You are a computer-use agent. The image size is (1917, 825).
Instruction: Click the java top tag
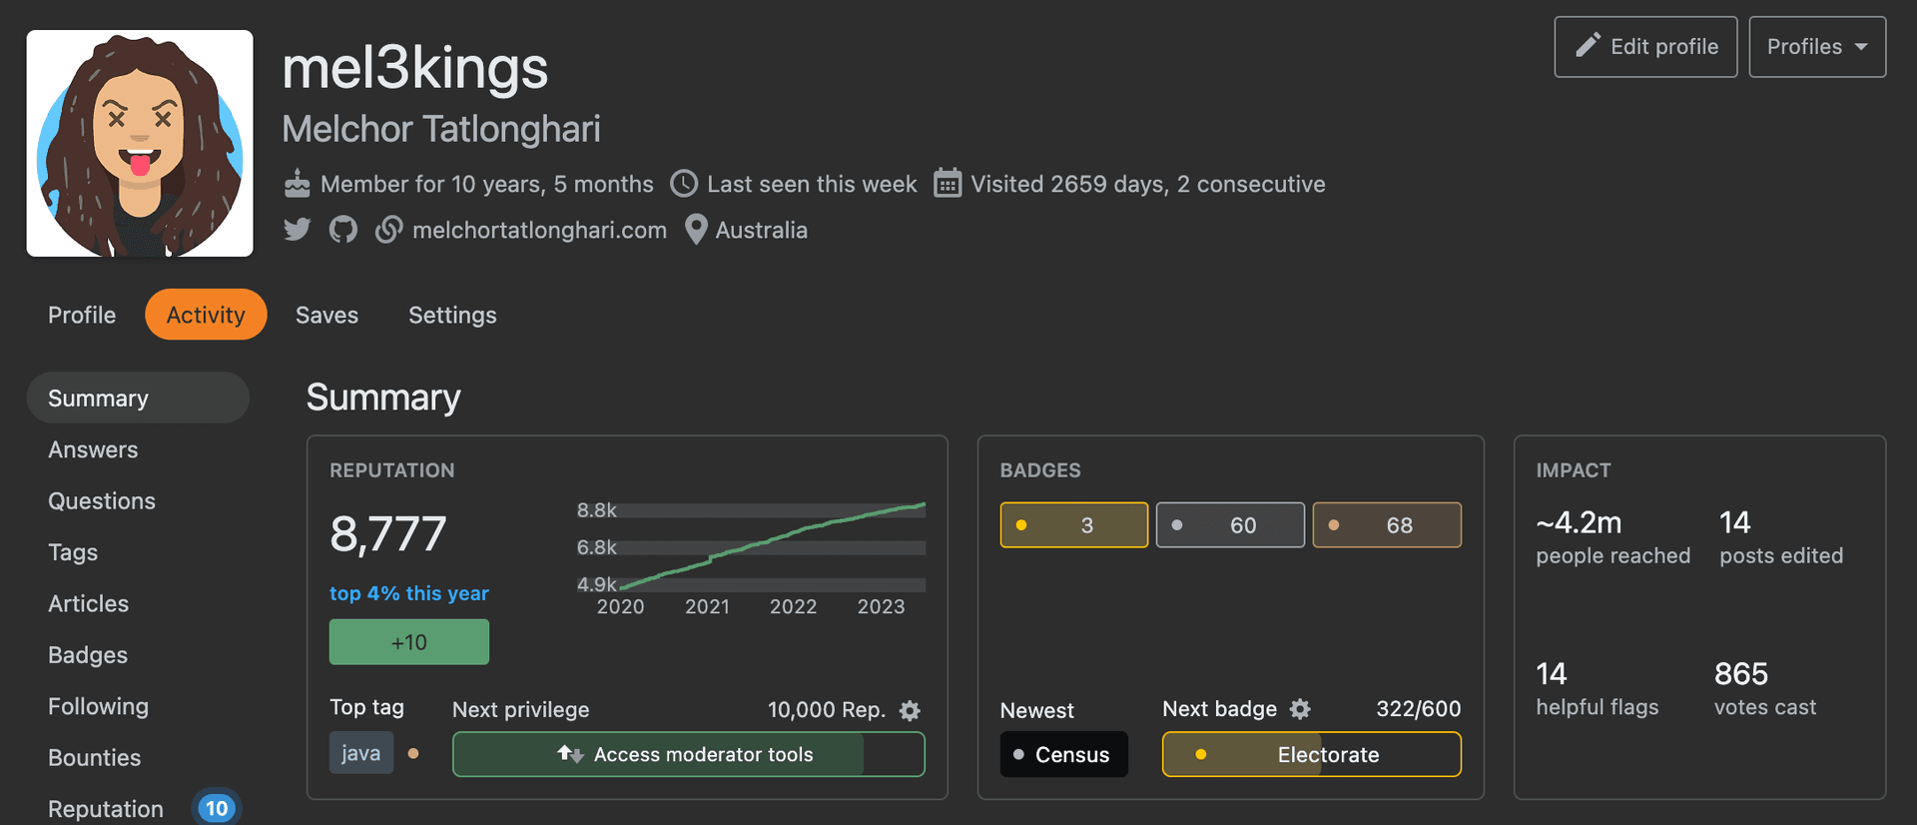pyautogui.click(x=361, y=753)
